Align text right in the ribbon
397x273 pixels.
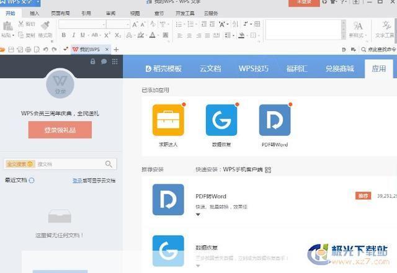pos(198,35)
